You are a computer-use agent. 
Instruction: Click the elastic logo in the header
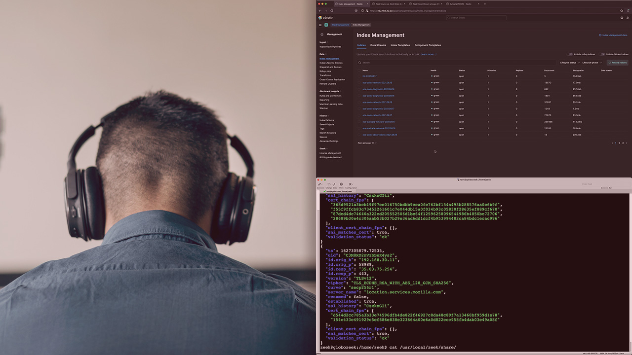coord(325,18)
